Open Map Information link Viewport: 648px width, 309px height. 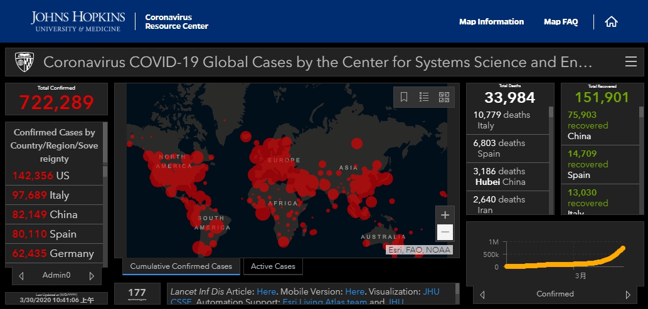(491, 22)
